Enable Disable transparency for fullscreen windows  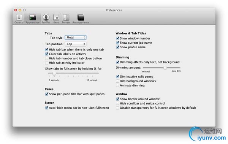click(x=117, y=108)
